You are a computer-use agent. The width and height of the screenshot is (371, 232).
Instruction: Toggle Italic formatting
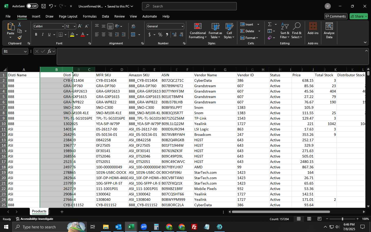[x=43, y=35]
